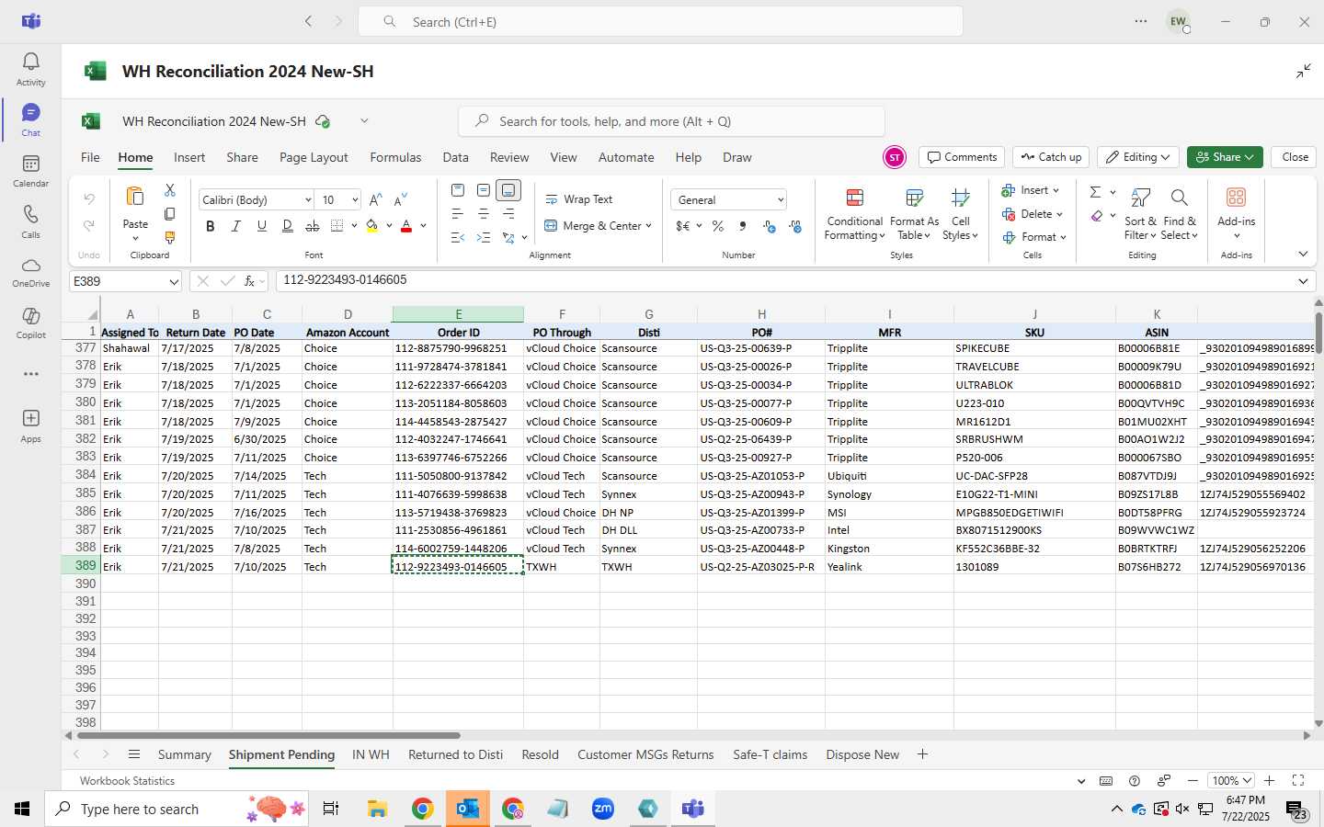Image resolution: width=1324 pixels, height=827 pixels.
Task: Click the Close button beside Share
Action: (x=1295, y=157)
